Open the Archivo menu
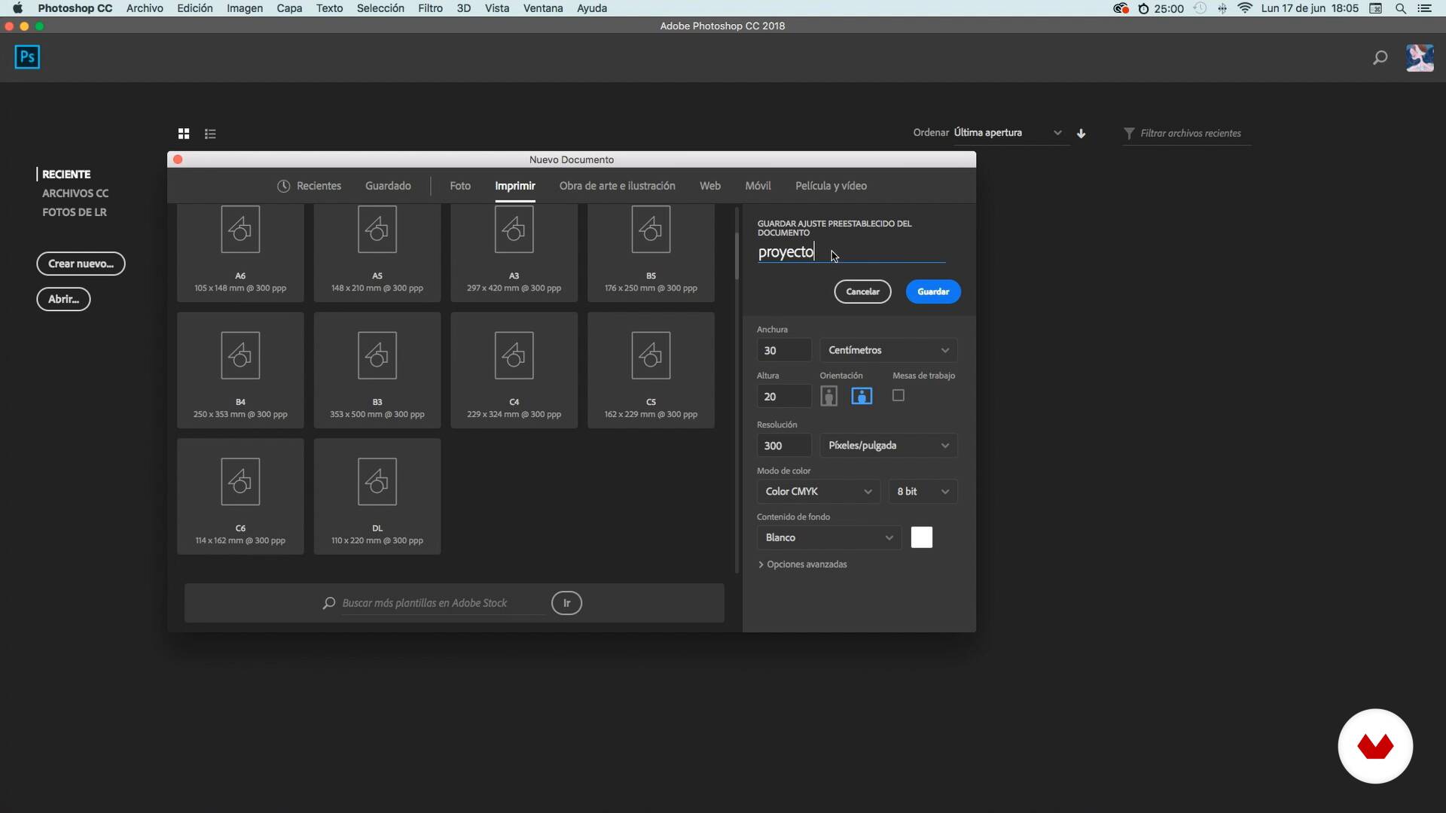The height and width of the screenshot is (813, 1446). pyautogui.click(x=145, y=8)
